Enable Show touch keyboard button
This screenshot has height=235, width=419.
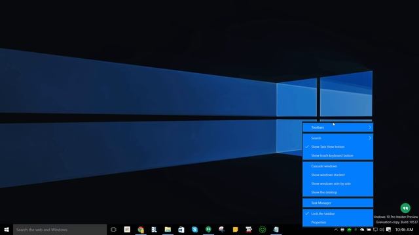[338, 155]
